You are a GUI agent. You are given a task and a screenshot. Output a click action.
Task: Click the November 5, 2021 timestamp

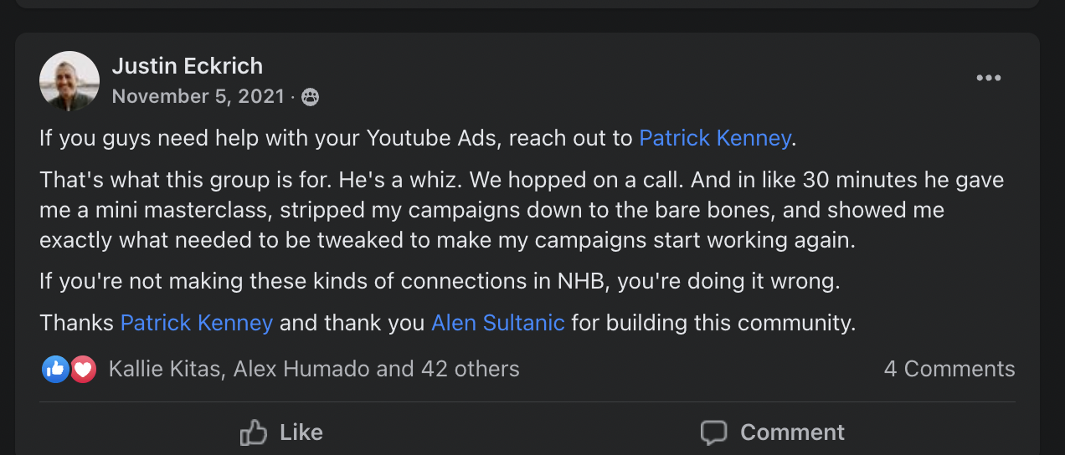[198, 96]
